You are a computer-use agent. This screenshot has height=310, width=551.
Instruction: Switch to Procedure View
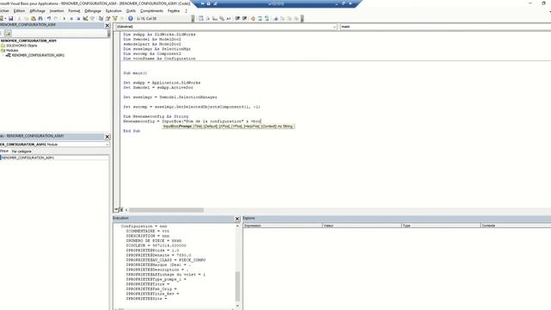116,210
